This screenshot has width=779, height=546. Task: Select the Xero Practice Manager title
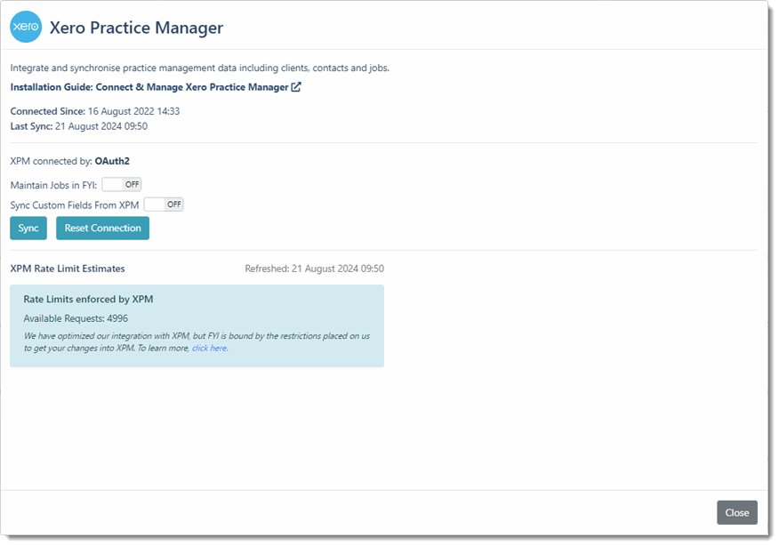tap(136, 28)
